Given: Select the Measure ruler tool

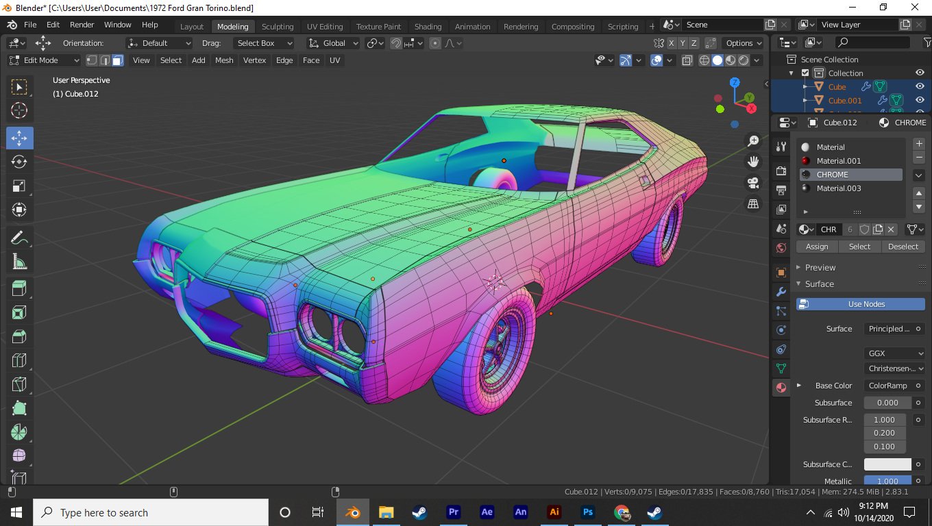Looking at the screenshot, I should click(x=19, y=262).
